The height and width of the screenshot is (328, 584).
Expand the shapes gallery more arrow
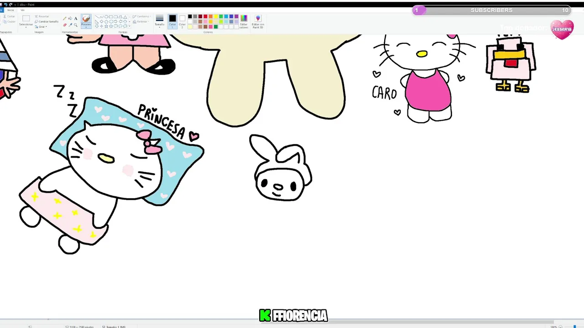130,26
